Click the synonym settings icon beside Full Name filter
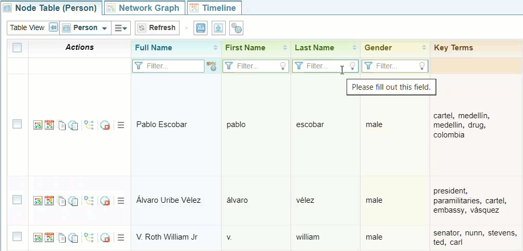The height and width of the screenshot is (251, 523). [211, 66]
